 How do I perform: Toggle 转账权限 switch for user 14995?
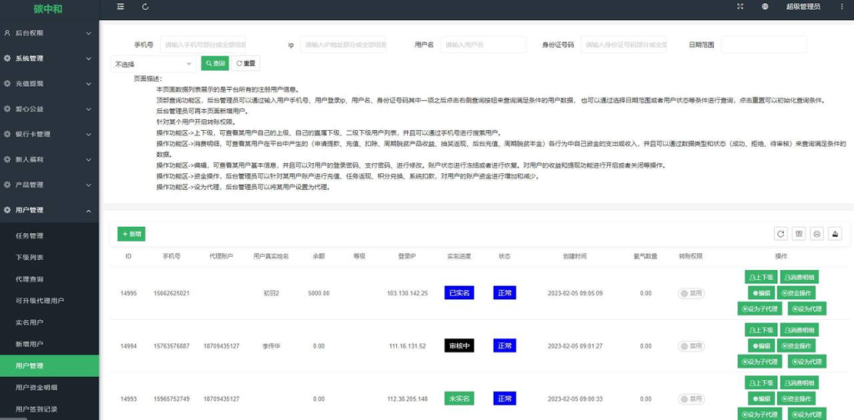point(691,293)
